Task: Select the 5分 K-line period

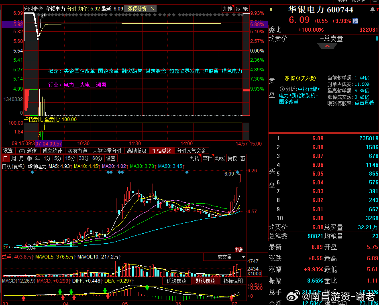Action: [x=58, y=158]
